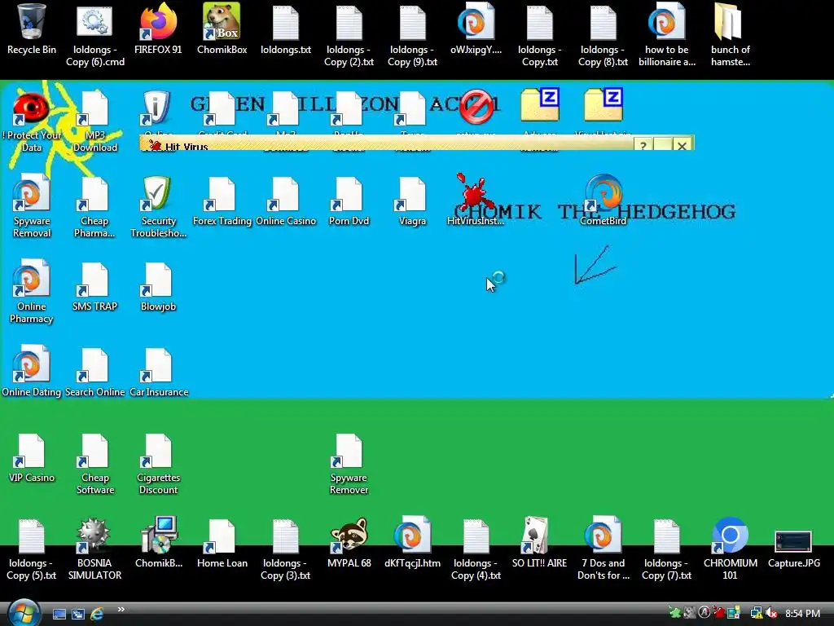Image resolution: width=834 pixels, height=626 pixels.
Task: Click the network warning tray icon
Action: pyautogui.click(x=755, y=613)
